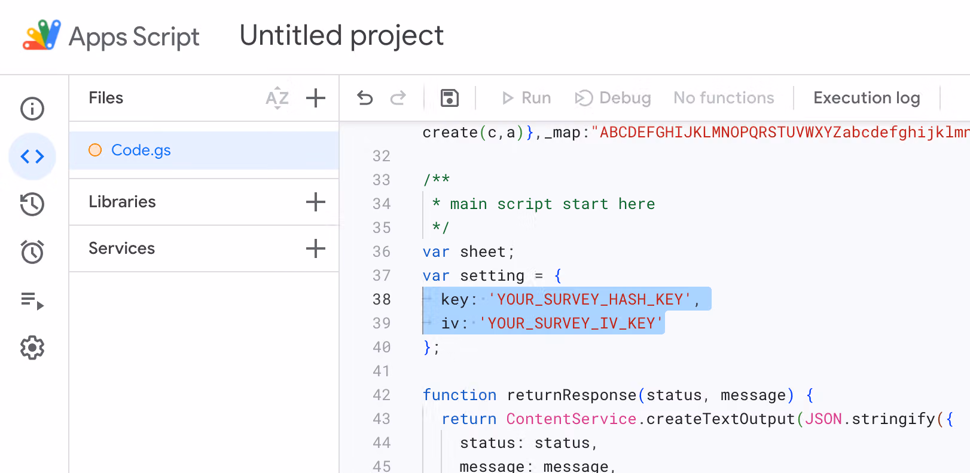The image size is (970, 473).
Task: Open Project Settings gear icon
Action: (32, 348)
